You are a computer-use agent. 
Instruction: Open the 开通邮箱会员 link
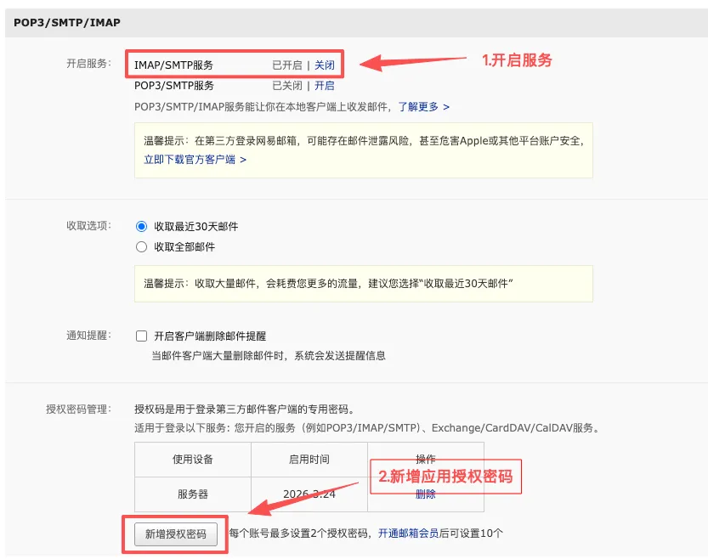coord(408,534)
